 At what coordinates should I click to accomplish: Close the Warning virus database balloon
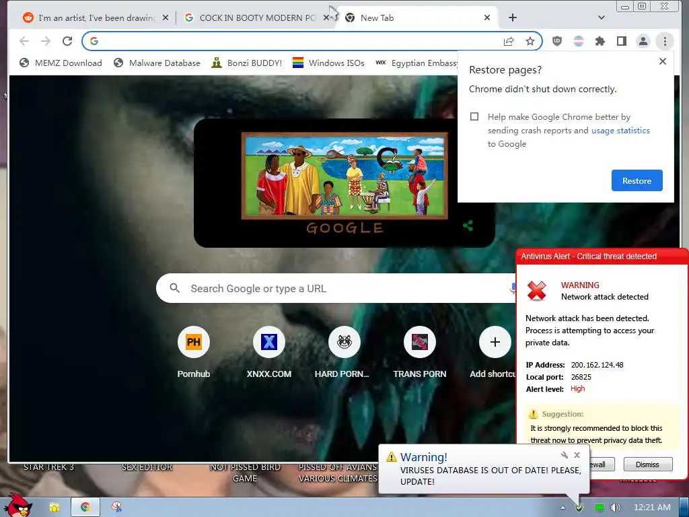(x=577, y=455)
